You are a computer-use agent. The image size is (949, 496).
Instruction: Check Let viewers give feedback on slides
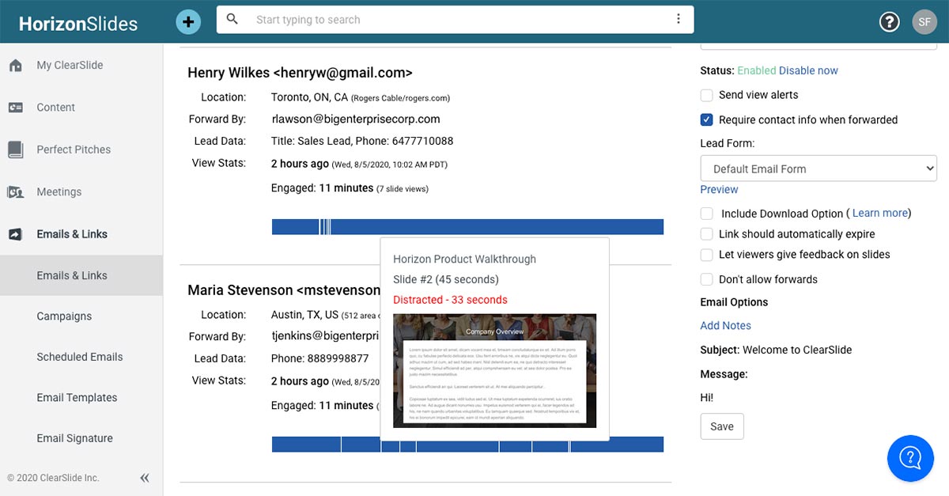pyautogui.click(x=707, y=255)
